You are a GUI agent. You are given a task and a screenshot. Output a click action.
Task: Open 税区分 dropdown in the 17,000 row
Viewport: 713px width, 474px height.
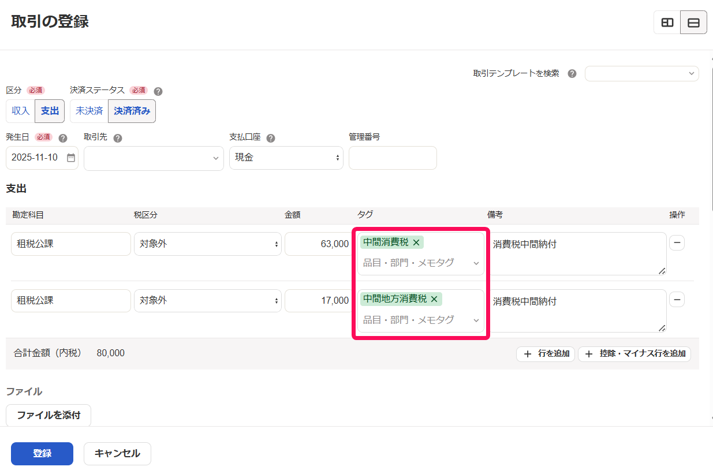click(x=208, y=301)
